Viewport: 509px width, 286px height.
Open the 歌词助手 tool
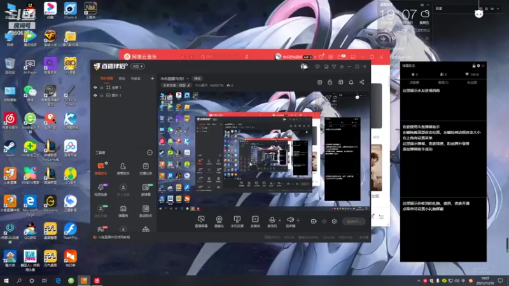coord(146,211)
